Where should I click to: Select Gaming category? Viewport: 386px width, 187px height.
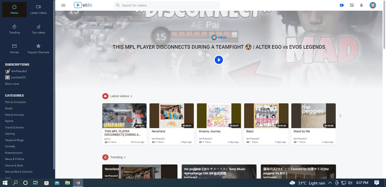pyautogui.click(x=10, y=134)
